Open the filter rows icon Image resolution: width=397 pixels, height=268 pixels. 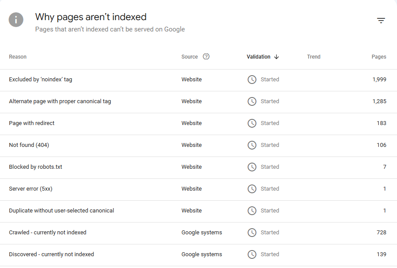(x=381, y=21)
